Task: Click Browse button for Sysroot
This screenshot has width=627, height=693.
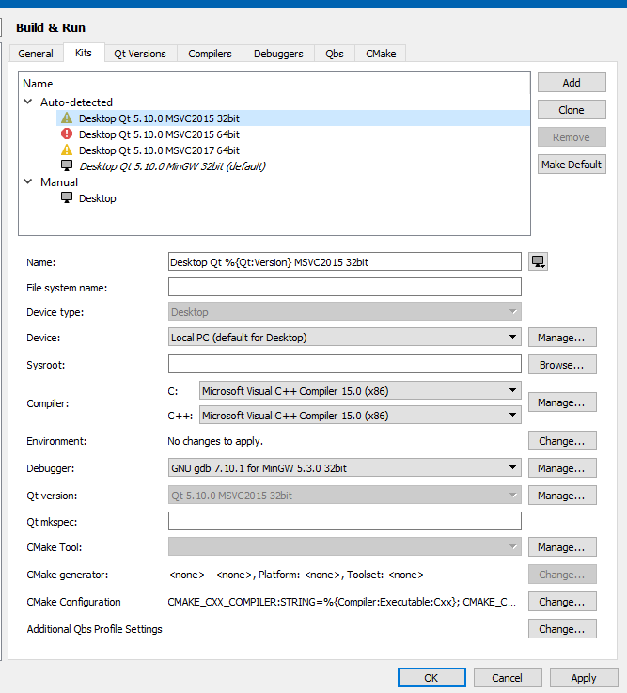Action: click(x=562, y=365)
